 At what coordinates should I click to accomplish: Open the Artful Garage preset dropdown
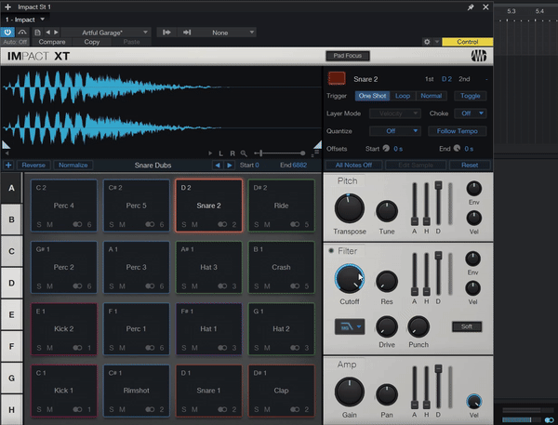(x=106, y=33)
